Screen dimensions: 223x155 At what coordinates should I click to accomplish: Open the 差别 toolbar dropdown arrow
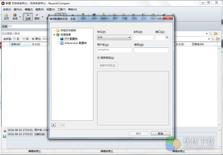[x=42, y=17]
